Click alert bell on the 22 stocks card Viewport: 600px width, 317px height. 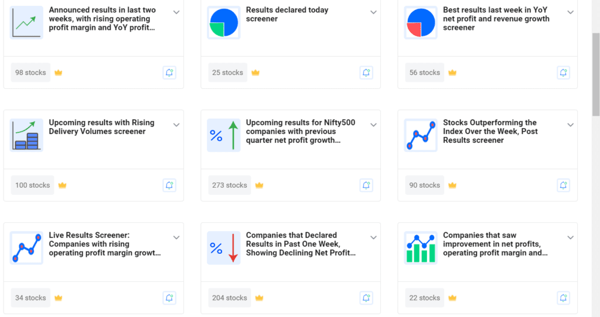563,298
